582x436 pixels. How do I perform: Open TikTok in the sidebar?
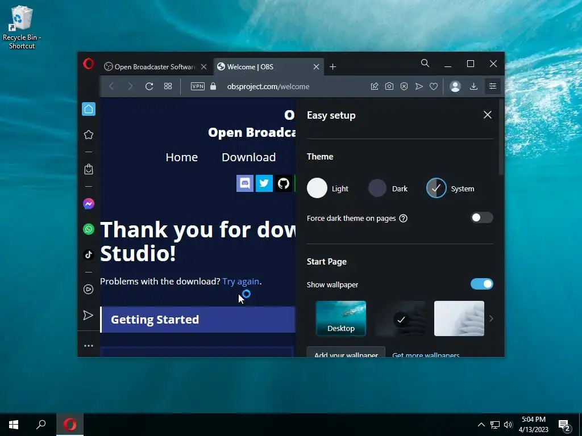tap(89, 255)
